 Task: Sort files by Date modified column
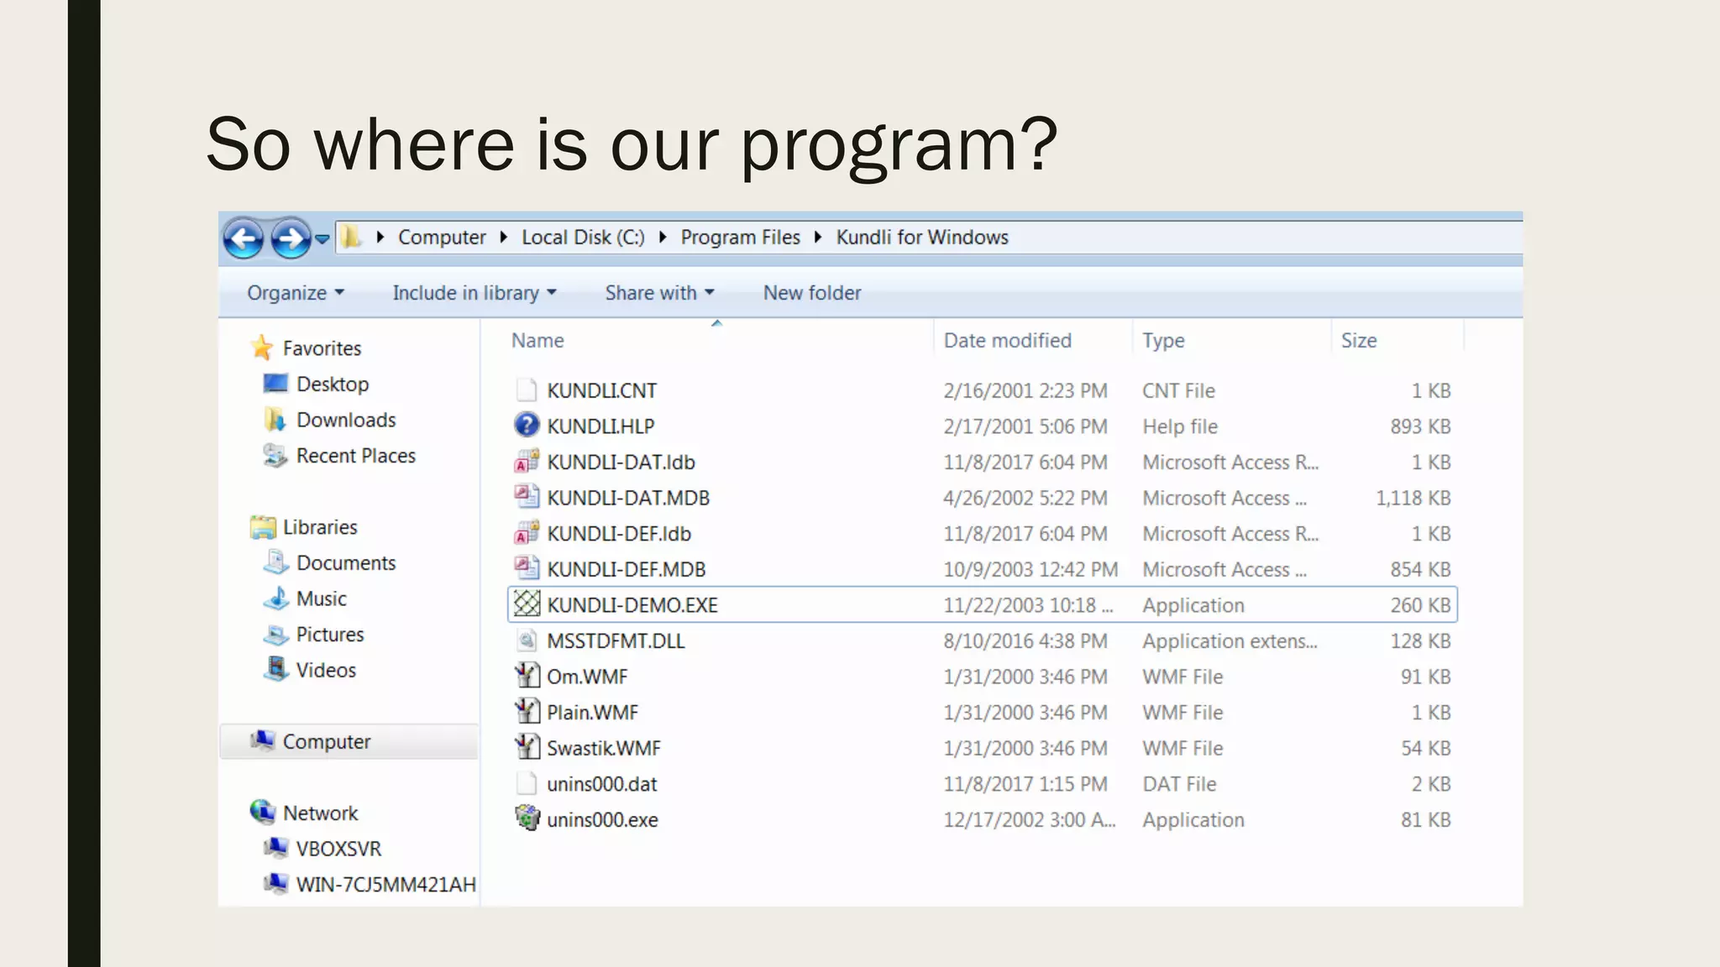coord(1007,341)
